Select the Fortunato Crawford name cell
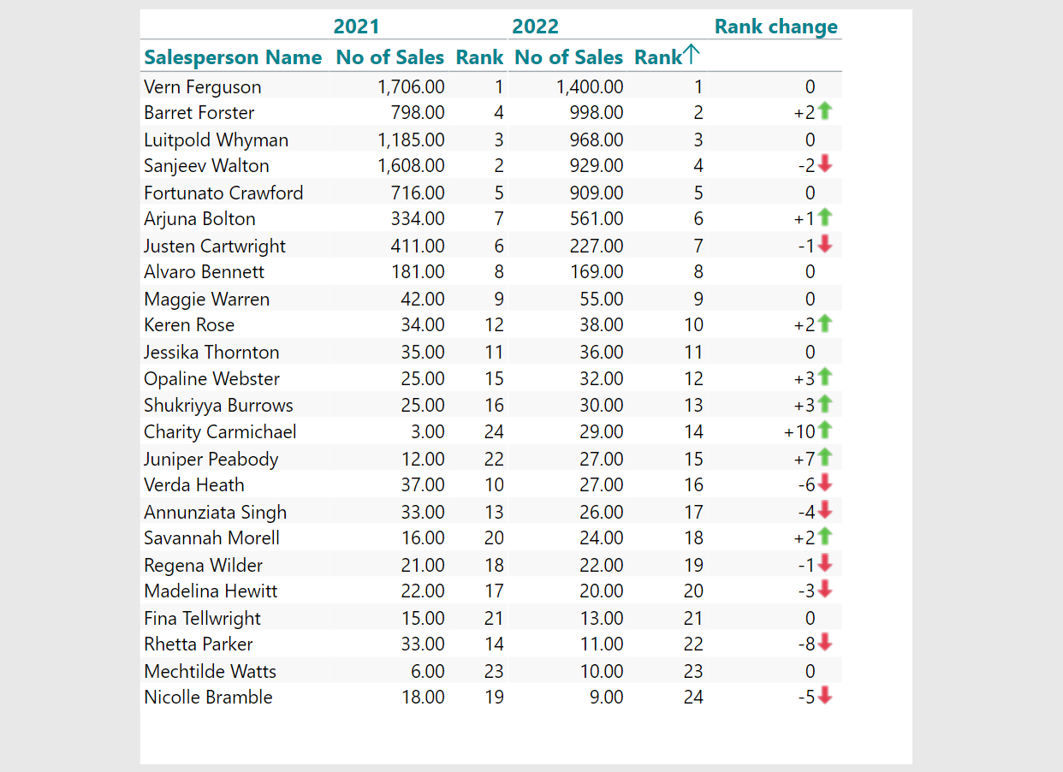 pyautogui.click(x=223, y=193)
